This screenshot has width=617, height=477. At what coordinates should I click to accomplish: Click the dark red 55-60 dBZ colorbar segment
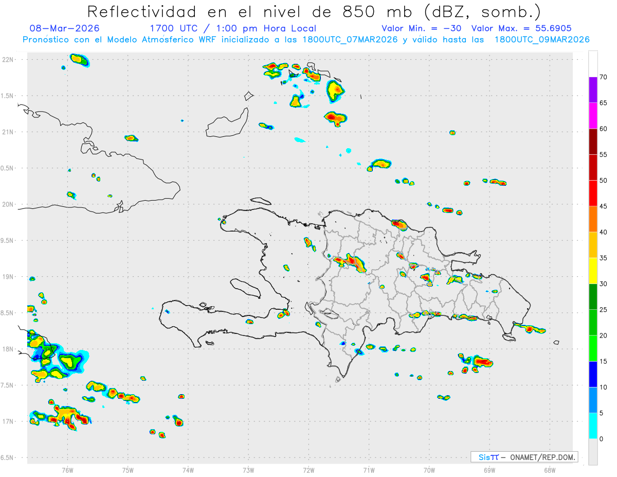593,142
